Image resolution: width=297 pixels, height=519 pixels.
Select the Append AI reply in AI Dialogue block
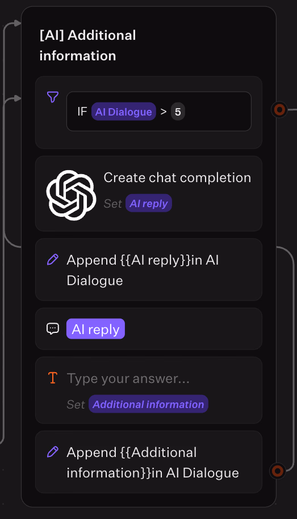(x=149, y=270)
